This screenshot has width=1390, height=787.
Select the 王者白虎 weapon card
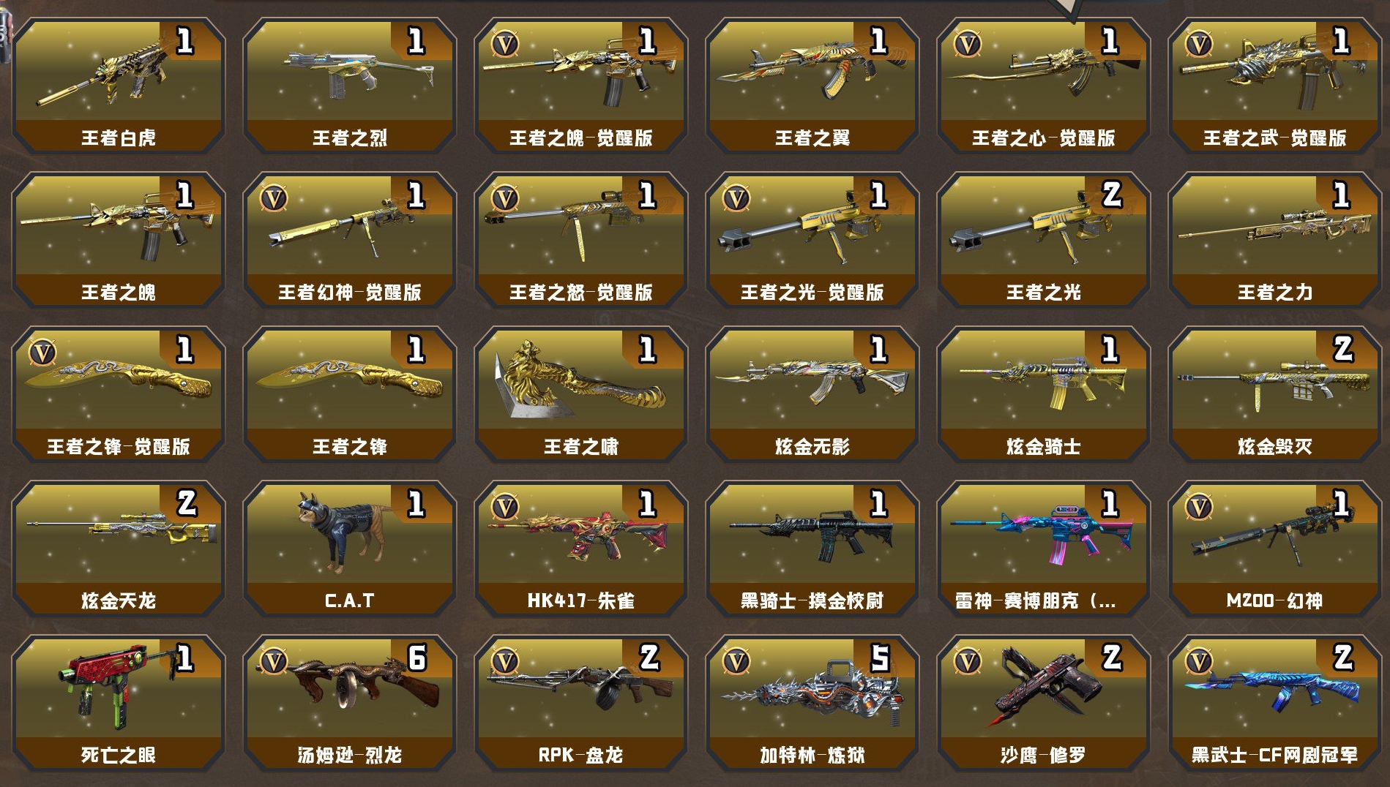tap(119, 86)
